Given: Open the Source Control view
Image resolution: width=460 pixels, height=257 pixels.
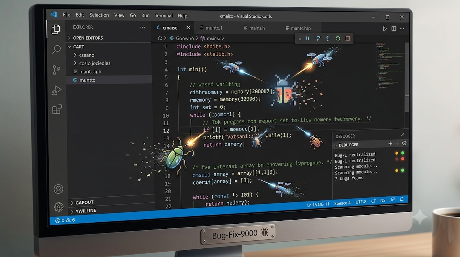Looking at the screenshot, I should point(56,70).
